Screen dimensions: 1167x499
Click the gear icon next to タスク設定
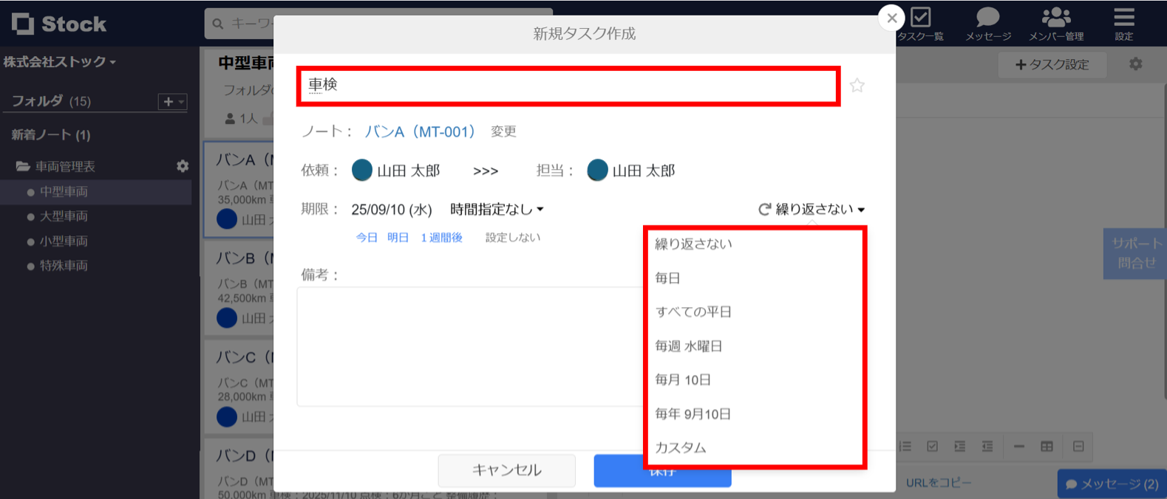(x=1136, y=64)
